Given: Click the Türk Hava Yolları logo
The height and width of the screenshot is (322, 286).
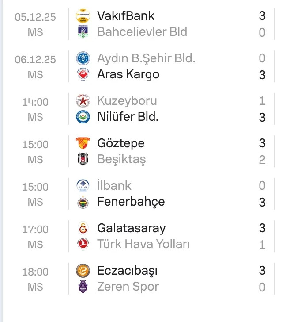Looking at the screenshot, I should pos(83,244).
